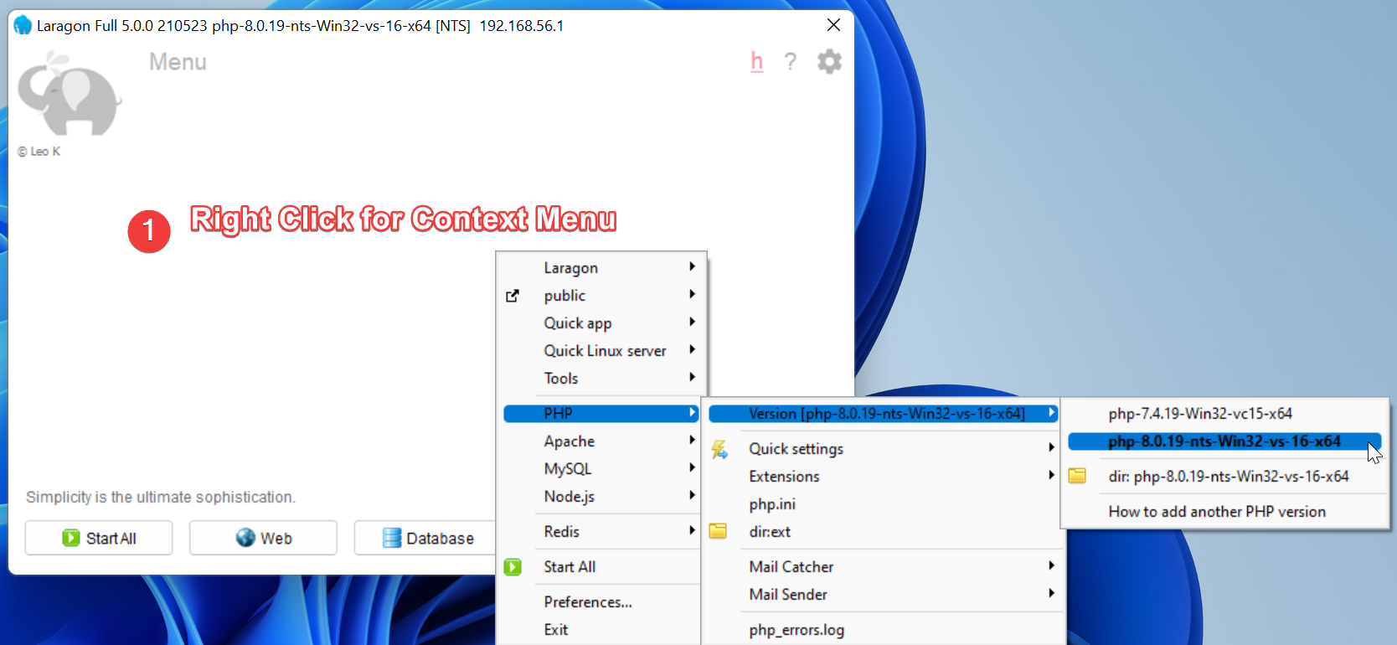
Task: Switch to php-7.4.19-Win32-vc15-x64 version
Action: pyautogui.click(x=1224, y=414)
